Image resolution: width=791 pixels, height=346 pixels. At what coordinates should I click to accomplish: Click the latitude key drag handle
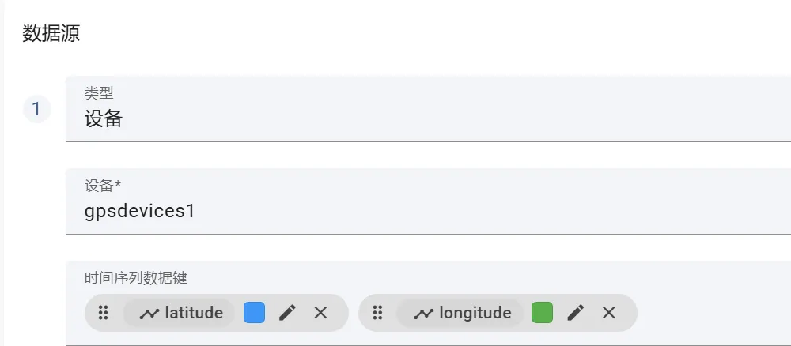point(103,313)
